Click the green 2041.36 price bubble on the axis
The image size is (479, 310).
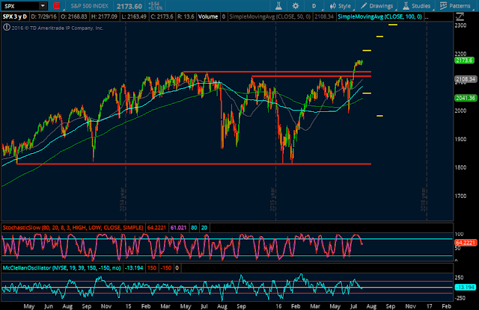point(466,98)
